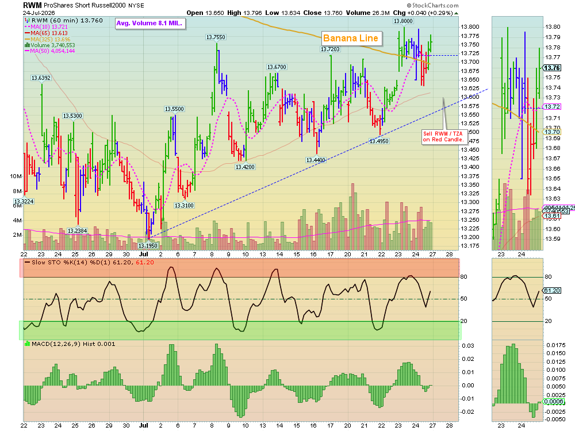Click the StockCharts.com copyright text

pyautogui.click(x=432, y=6)
